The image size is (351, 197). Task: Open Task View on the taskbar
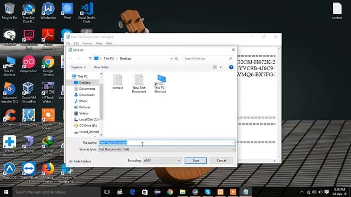tap(107, 192)
